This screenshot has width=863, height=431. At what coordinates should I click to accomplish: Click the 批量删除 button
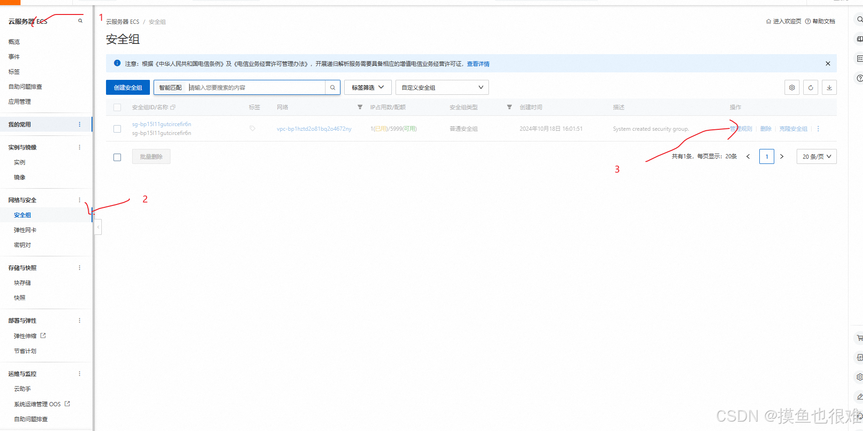pos(151,156)
